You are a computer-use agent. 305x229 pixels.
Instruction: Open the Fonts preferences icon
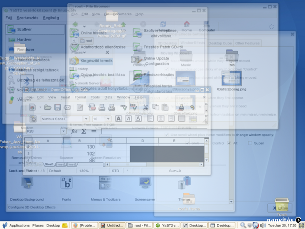[x=66, y=184]
